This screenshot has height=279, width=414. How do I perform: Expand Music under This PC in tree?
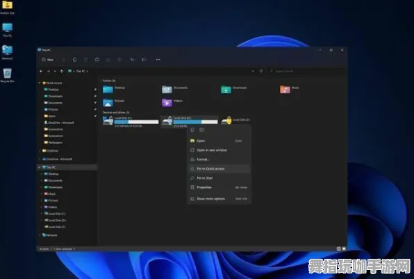42,194
